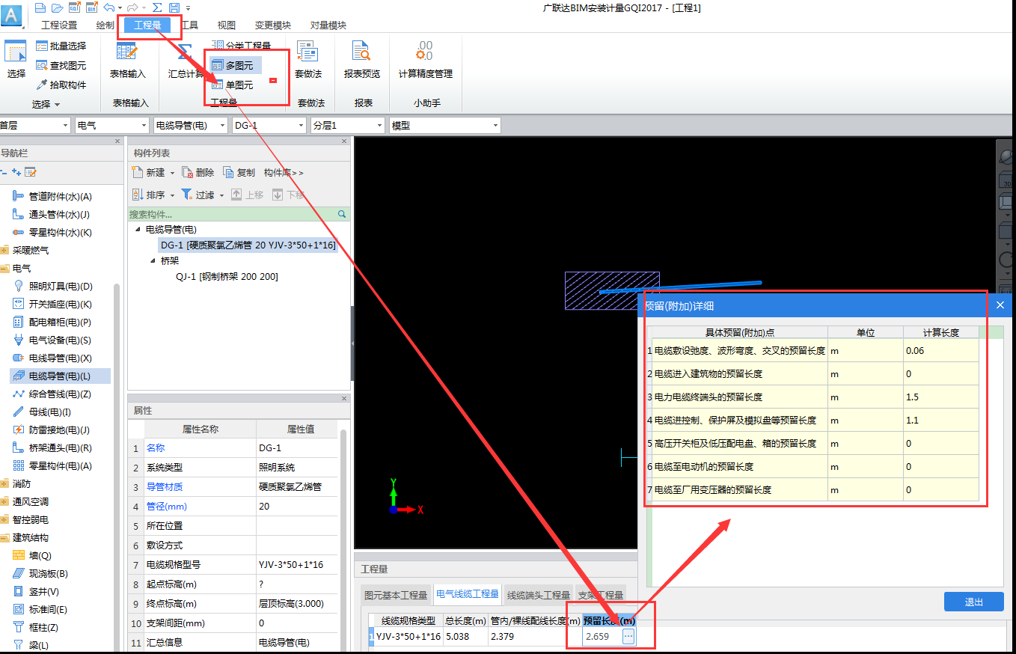1016x654 pixels.
Task: Click 计算长度 cell value 1.5
Action: [x=940, y=397]
